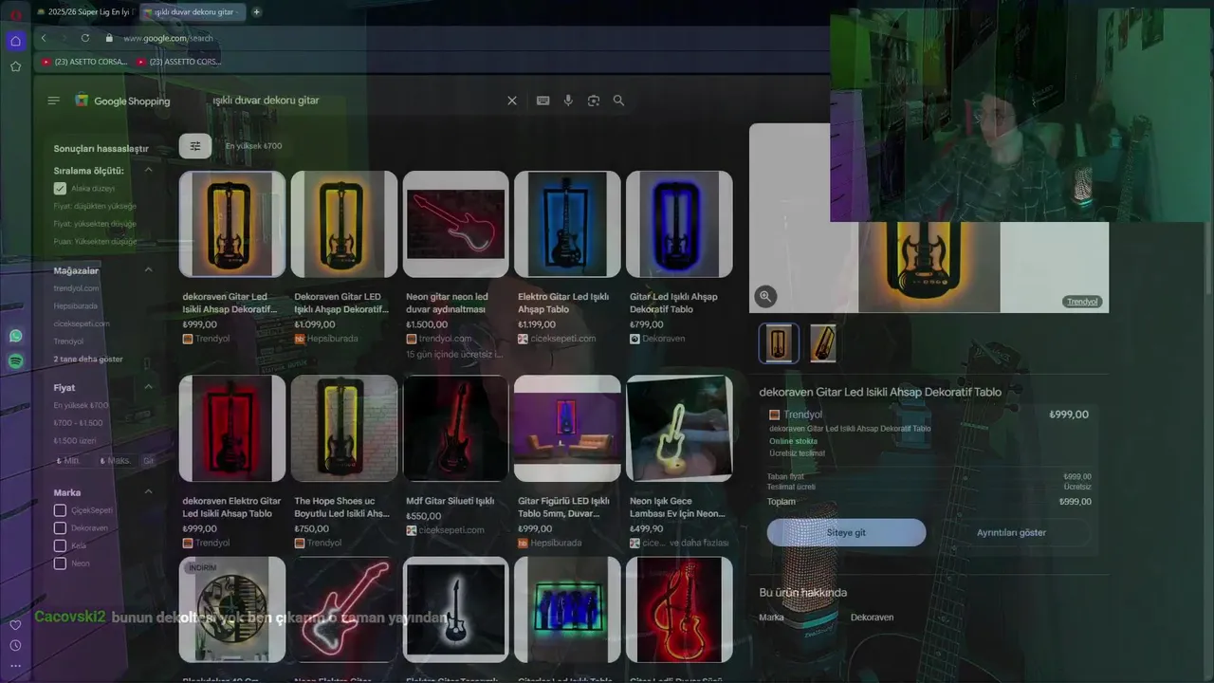
Task: Click the Min price input field
Action: [73, 461]
